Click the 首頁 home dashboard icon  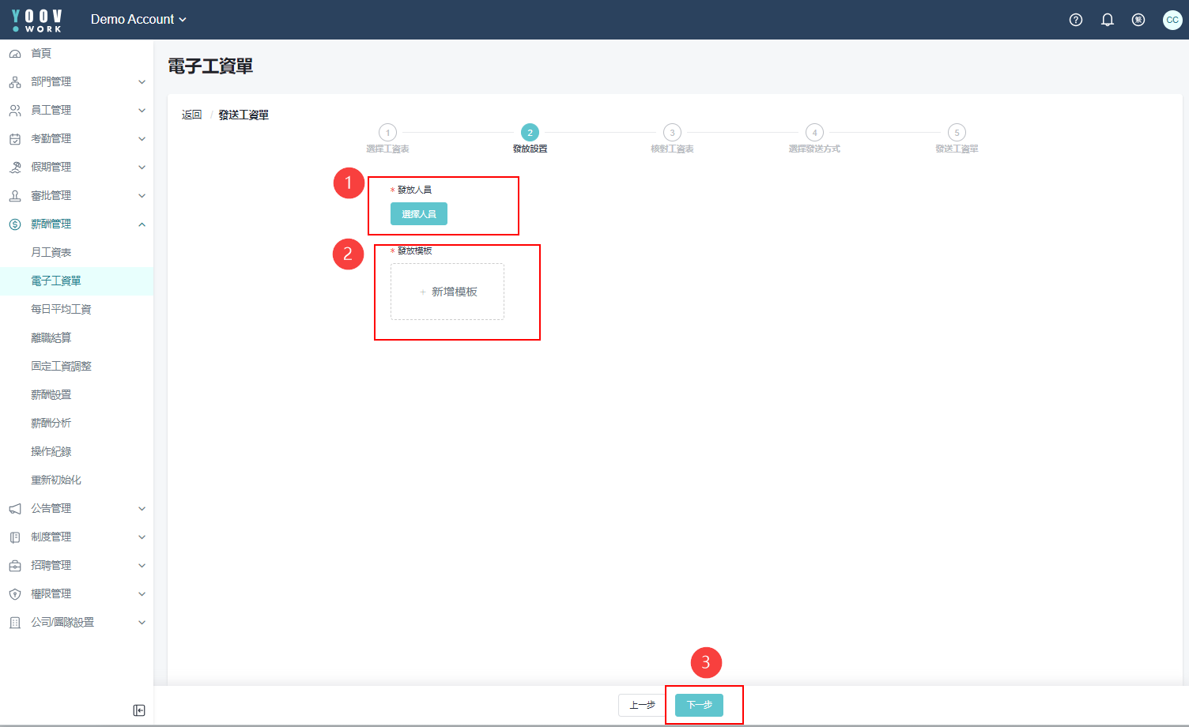click(x=15, y=54)
